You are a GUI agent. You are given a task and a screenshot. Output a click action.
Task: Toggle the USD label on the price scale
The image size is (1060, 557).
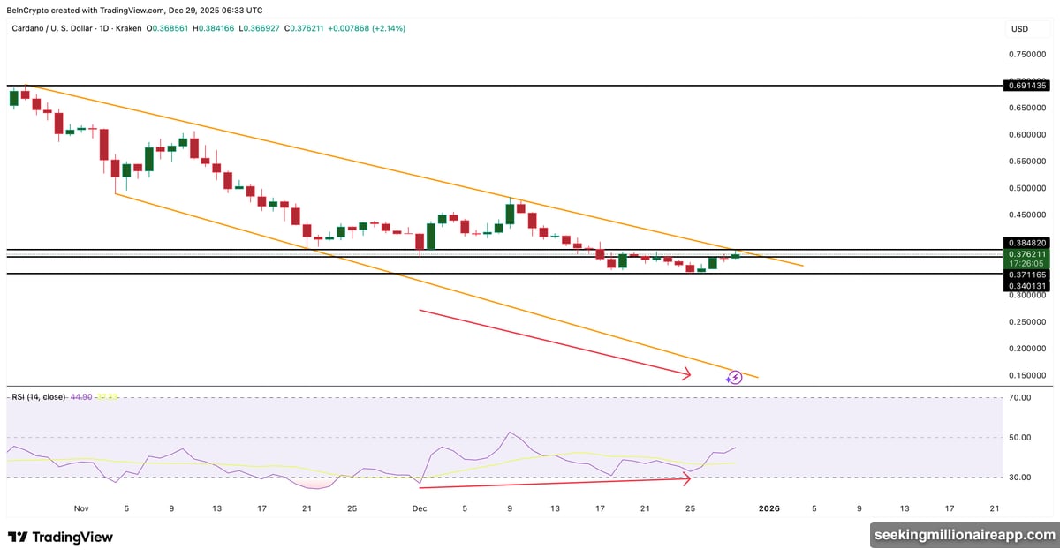[x=1019, y=28]
